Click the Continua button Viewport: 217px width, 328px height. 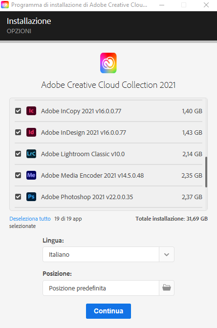point(108,311)
